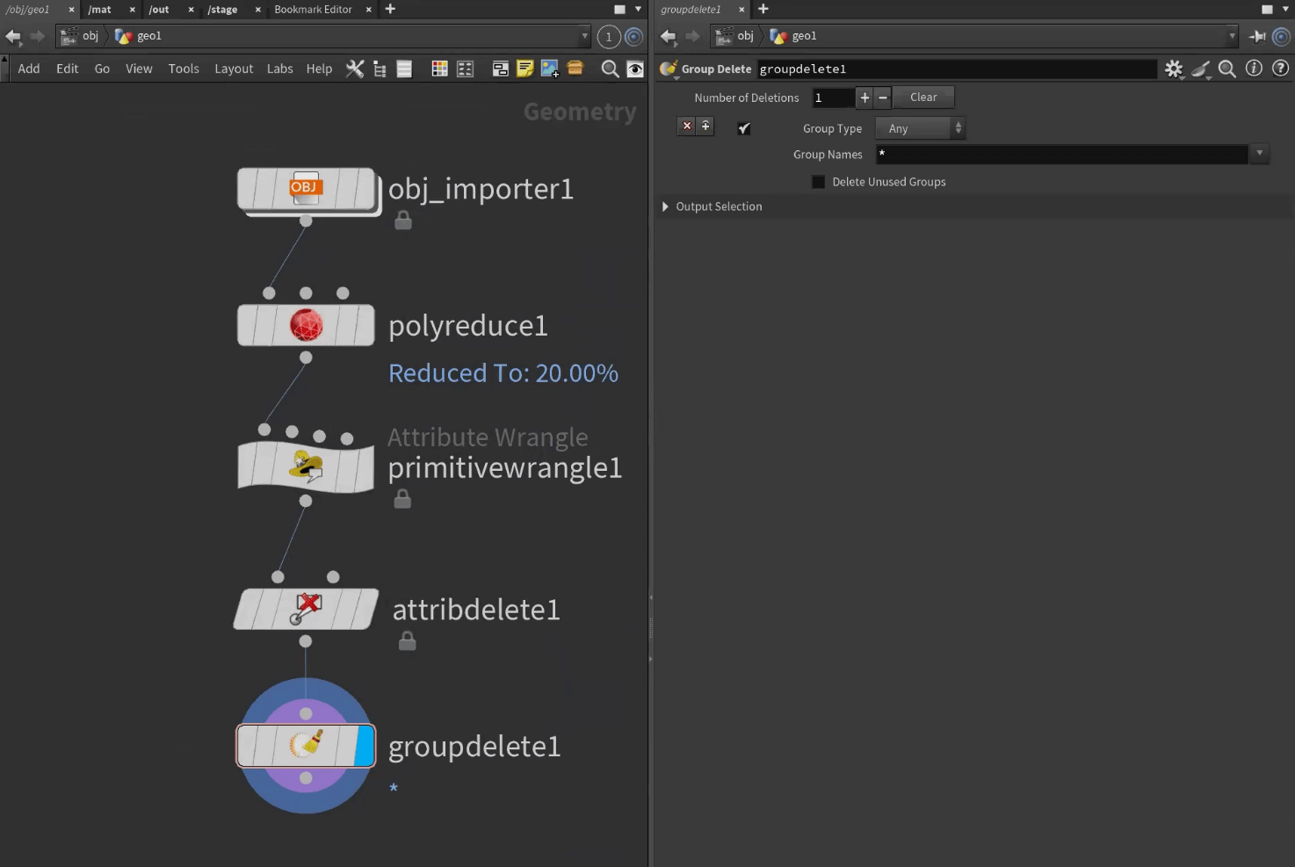This screenshot has width=1295, height=867.
Task: Open the color palette icon
Action: (439, 69)
